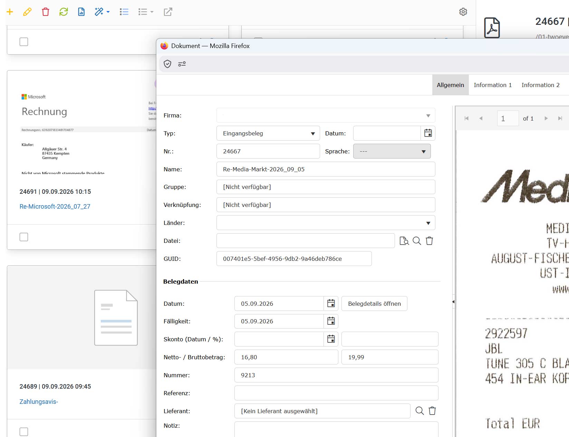Tick the checkbox on the topmost document card
569x437 pixels.
(x=24, y=42)
